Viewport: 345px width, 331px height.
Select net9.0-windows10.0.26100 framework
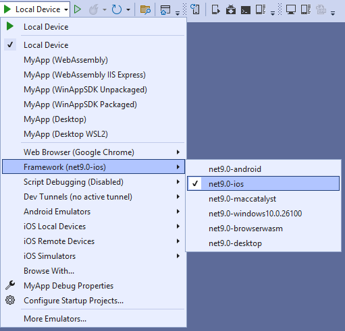tap(263, 214)
